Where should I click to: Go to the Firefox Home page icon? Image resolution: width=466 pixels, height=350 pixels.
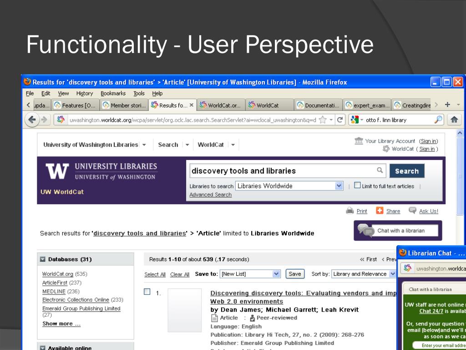tap(454, 120)
